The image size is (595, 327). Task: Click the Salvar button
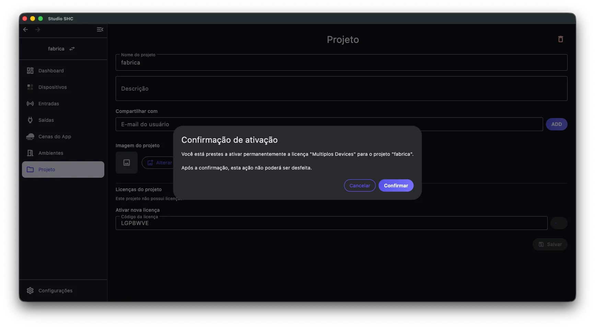click(x=550, y=244)
